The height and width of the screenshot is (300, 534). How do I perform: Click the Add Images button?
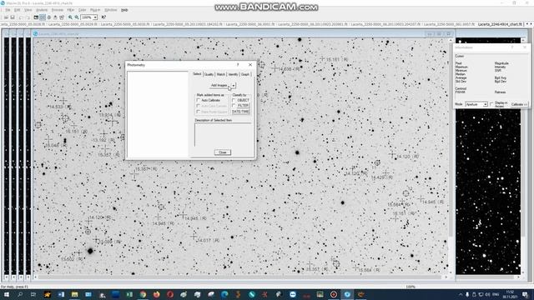tap(219, 85)
